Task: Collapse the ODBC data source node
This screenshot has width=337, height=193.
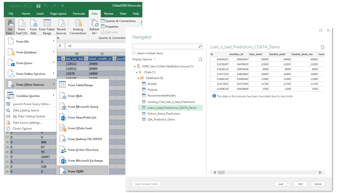Action: pyautogui.click(x=135, y=67)
